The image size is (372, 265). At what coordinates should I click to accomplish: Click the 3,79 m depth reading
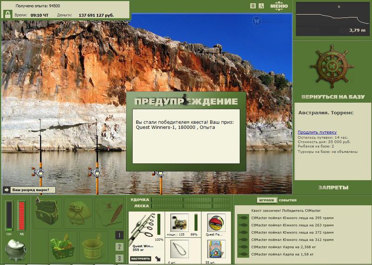357,30
